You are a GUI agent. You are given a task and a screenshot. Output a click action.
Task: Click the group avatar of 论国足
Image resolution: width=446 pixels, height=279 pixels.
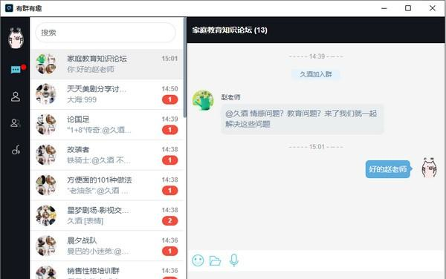tap(46, 125)
